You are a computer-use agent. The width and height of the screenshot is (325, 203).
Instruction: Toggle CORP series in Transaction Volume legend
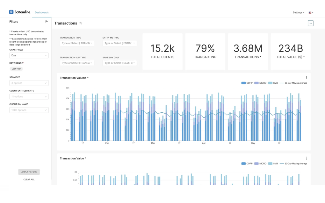coord(247,83)
